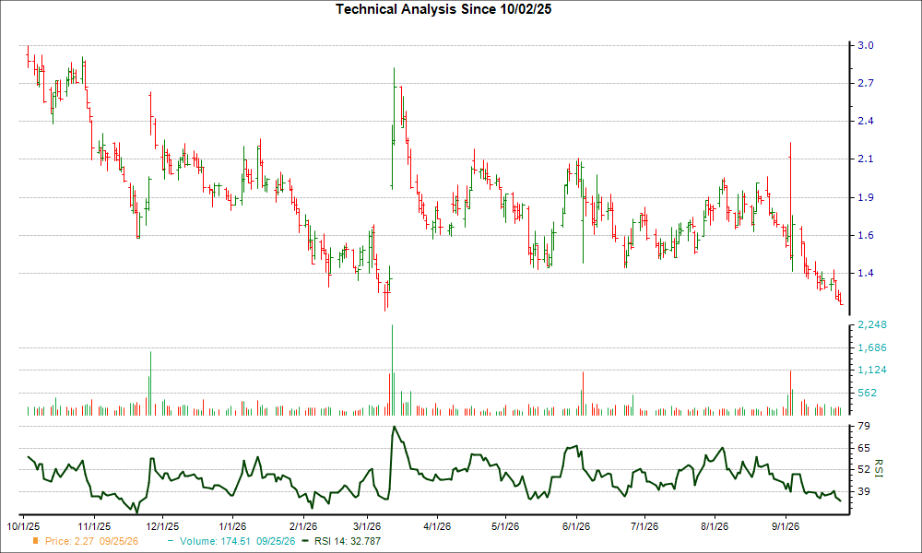
Task: Click the tallest green volume bar in March 2026
Action: pyautogui.click(x=392, y=371)
